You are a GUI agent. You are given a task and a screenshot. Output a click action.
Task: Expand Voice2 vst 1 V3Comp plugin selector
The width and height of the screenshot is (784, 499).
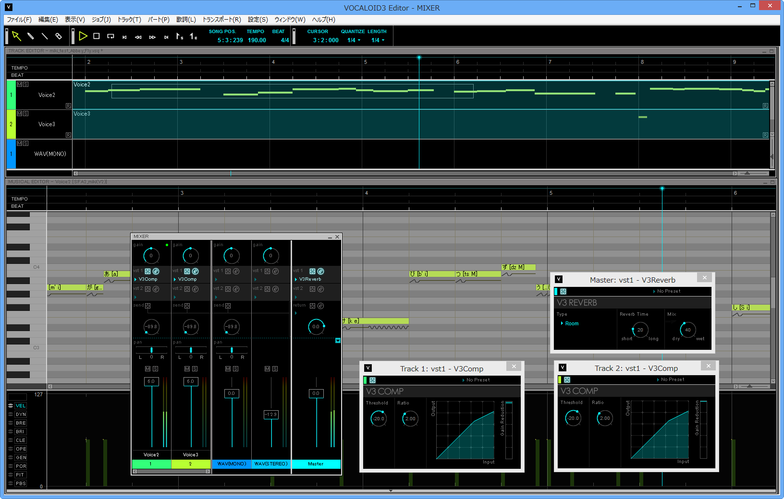(x=135, y=279)
